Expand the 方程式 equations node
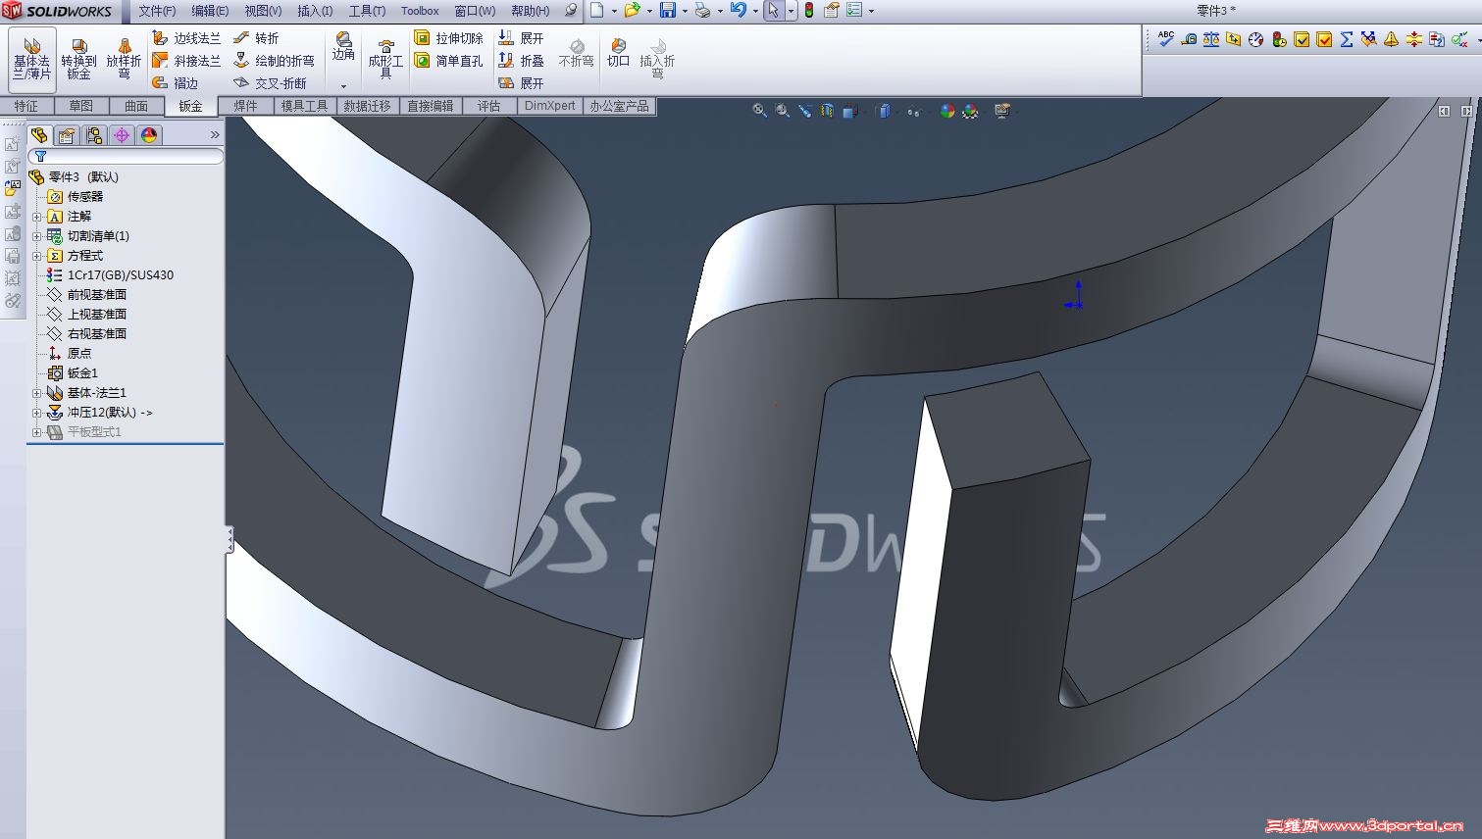 point(37,256)
